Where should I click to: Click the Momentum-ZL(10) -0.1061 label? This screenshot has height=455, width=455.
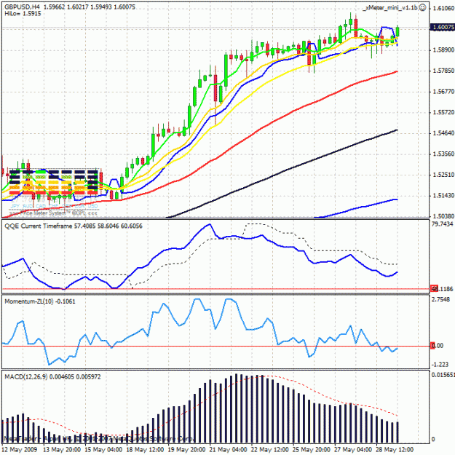40,301
